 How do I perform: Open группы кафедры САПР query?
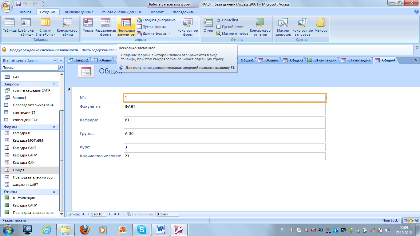click(31, 90)
